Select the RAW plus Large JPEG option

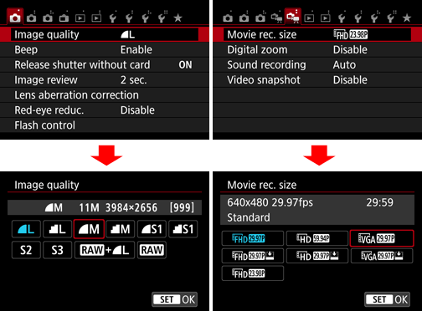pyautogui.click(x=105, y=250)
